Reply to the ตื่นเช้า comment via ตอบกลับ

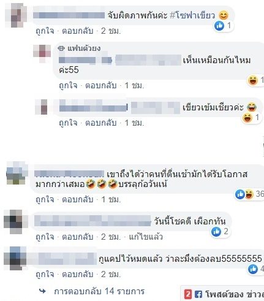point(78,199)
